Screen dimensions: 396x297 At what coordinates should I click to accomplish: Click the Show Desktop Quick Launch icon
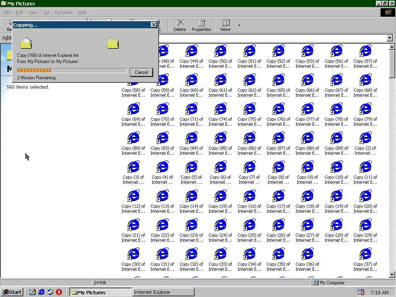click(32, 292)
